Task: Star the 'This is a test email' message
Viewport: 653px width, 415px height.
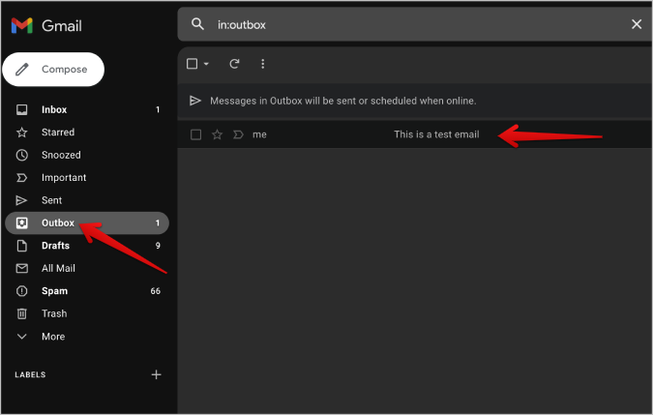Action: pyautogui.click(x=217, y=134)
